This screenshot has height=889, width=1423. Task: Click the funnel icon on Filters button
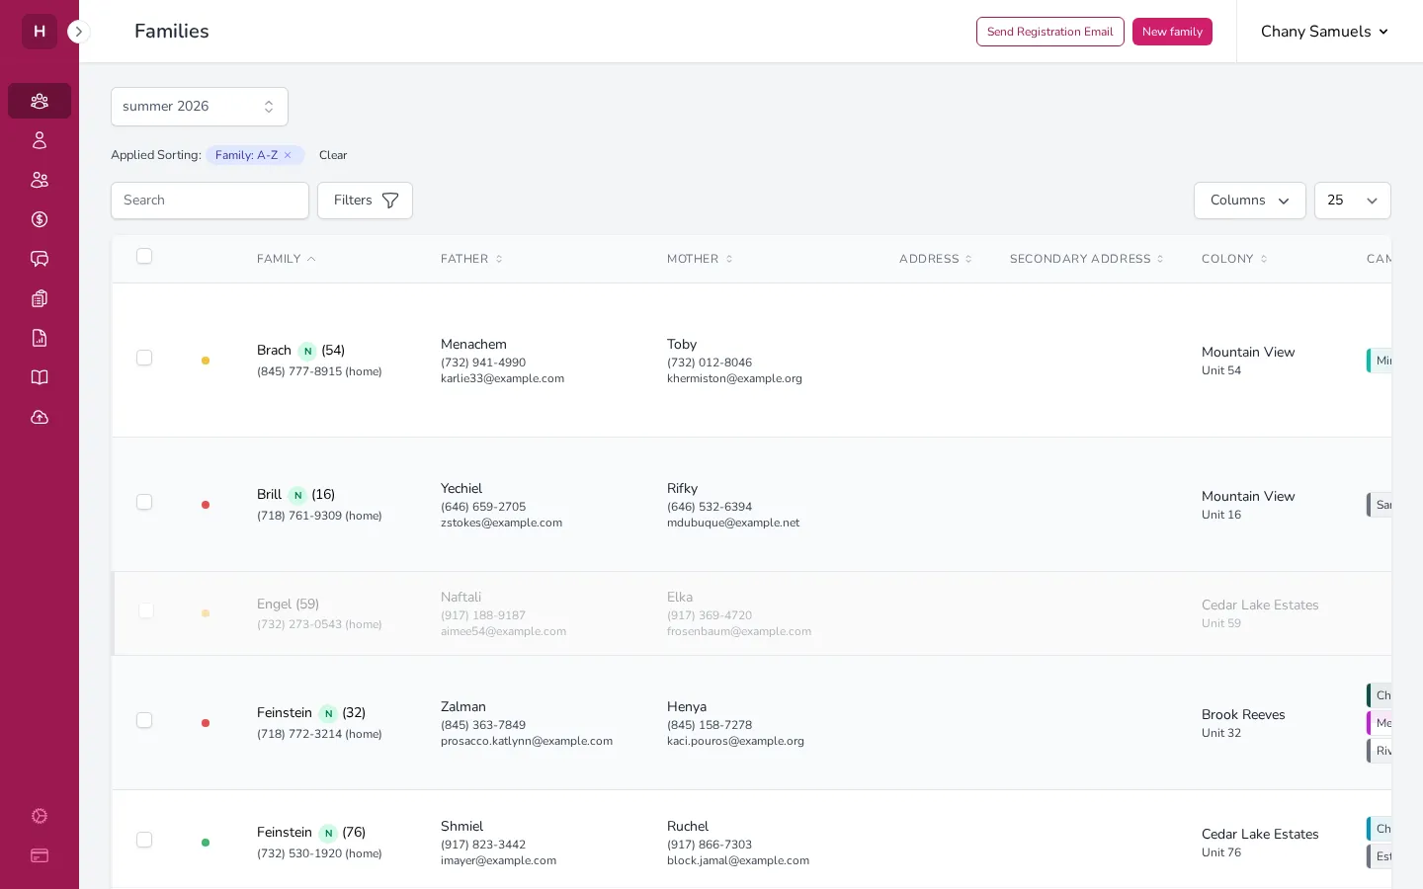coord(390,201)
